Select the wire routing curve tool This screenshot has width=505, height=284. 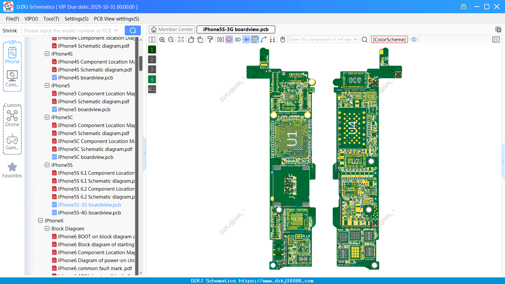pyautogui.click(x=264, y=40)
